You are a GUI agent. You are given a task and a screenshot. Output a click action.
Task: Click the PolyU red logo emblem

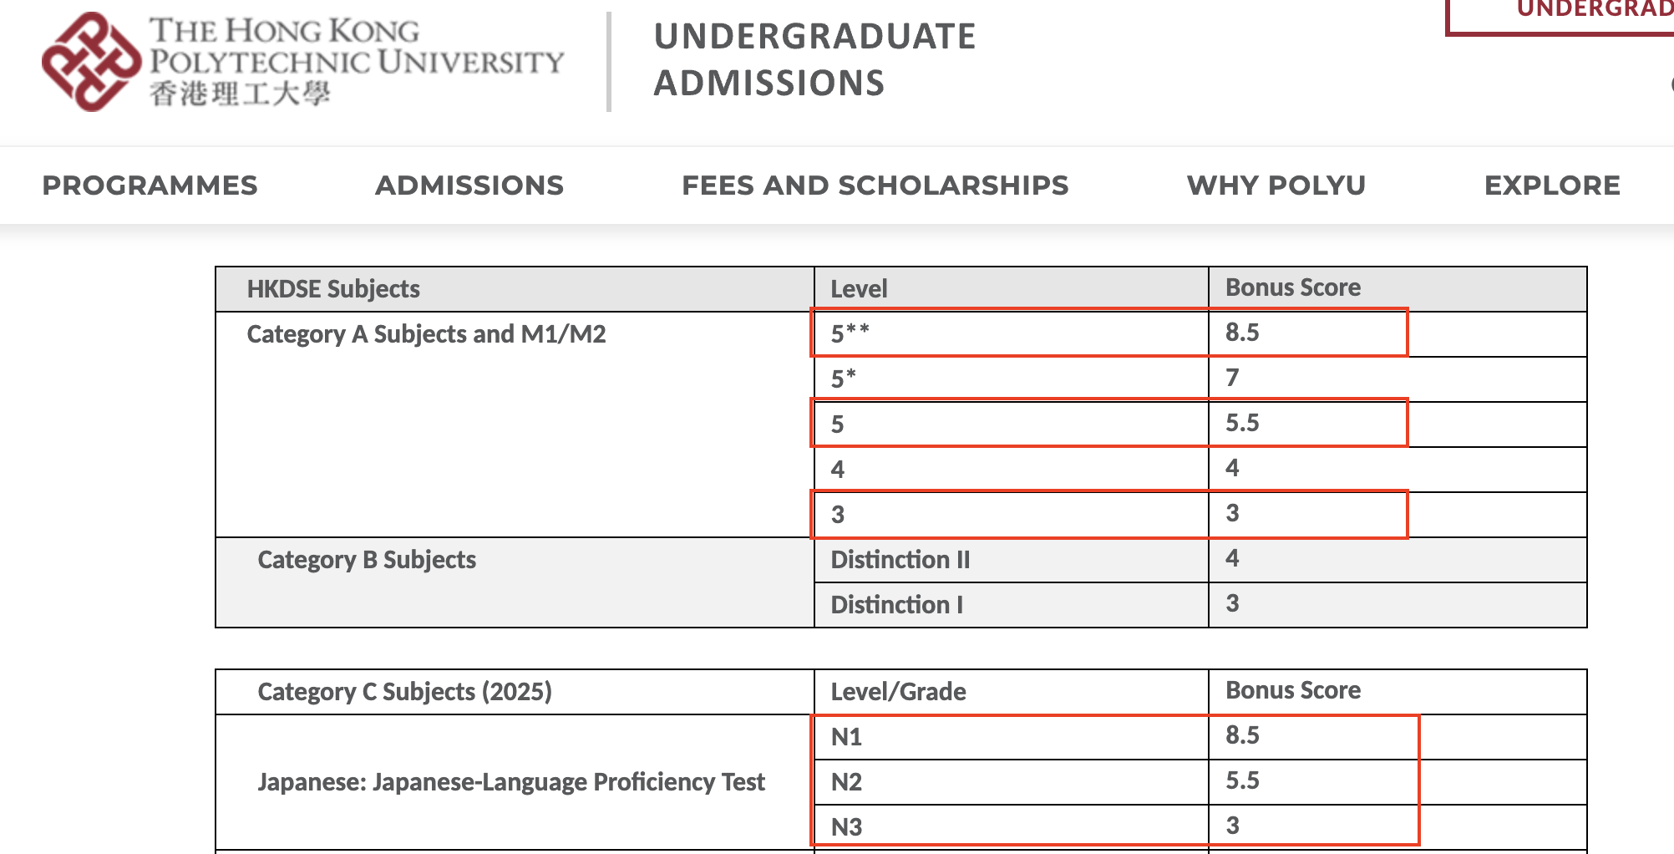click(92, 61)
